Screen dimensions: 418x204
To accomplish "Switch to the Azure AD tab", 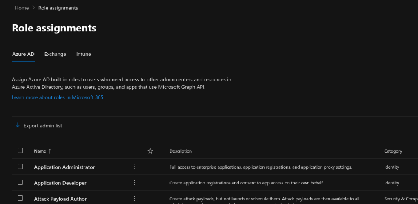I will coord(23,54).
